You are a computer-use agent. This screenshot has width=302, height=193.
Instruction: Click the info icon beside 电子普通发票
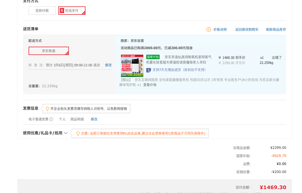pos(51,119)
